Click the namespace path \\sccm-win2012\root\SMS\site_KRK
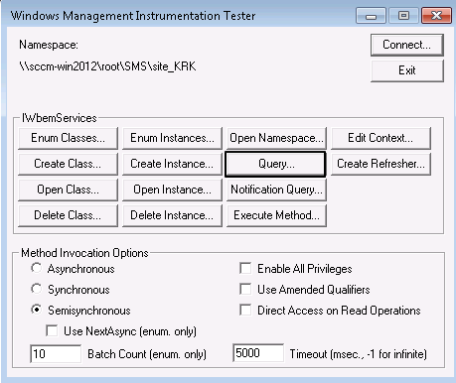 107,66
